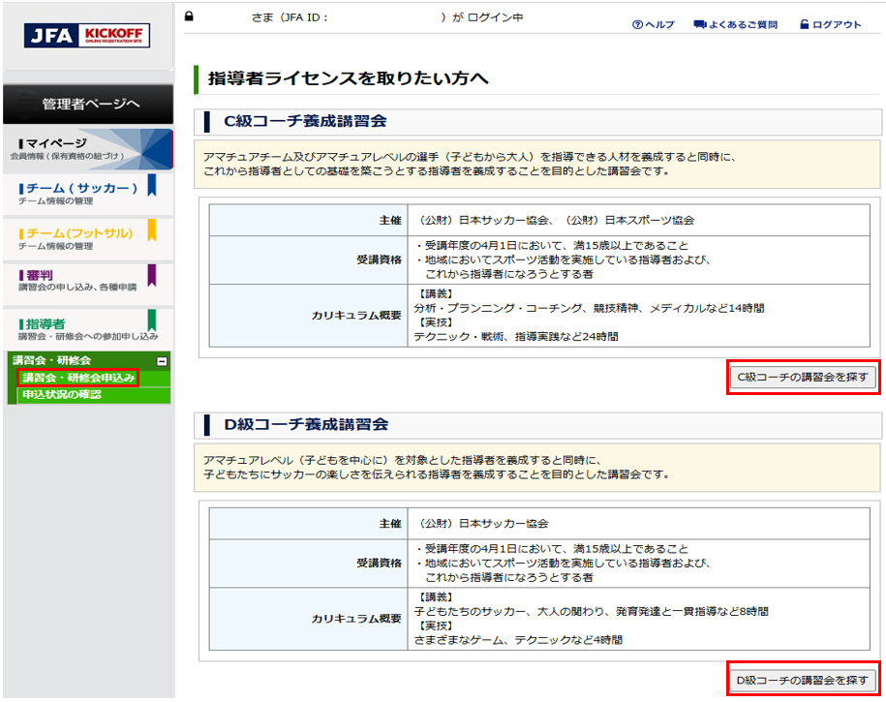Screen dimensions: 886x702
Task: Click the FAQ truck icon
Action: [700, 24]
